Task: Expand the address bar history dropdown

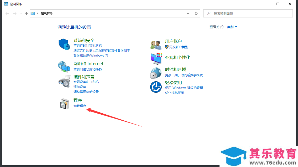Action: [188, 14]
